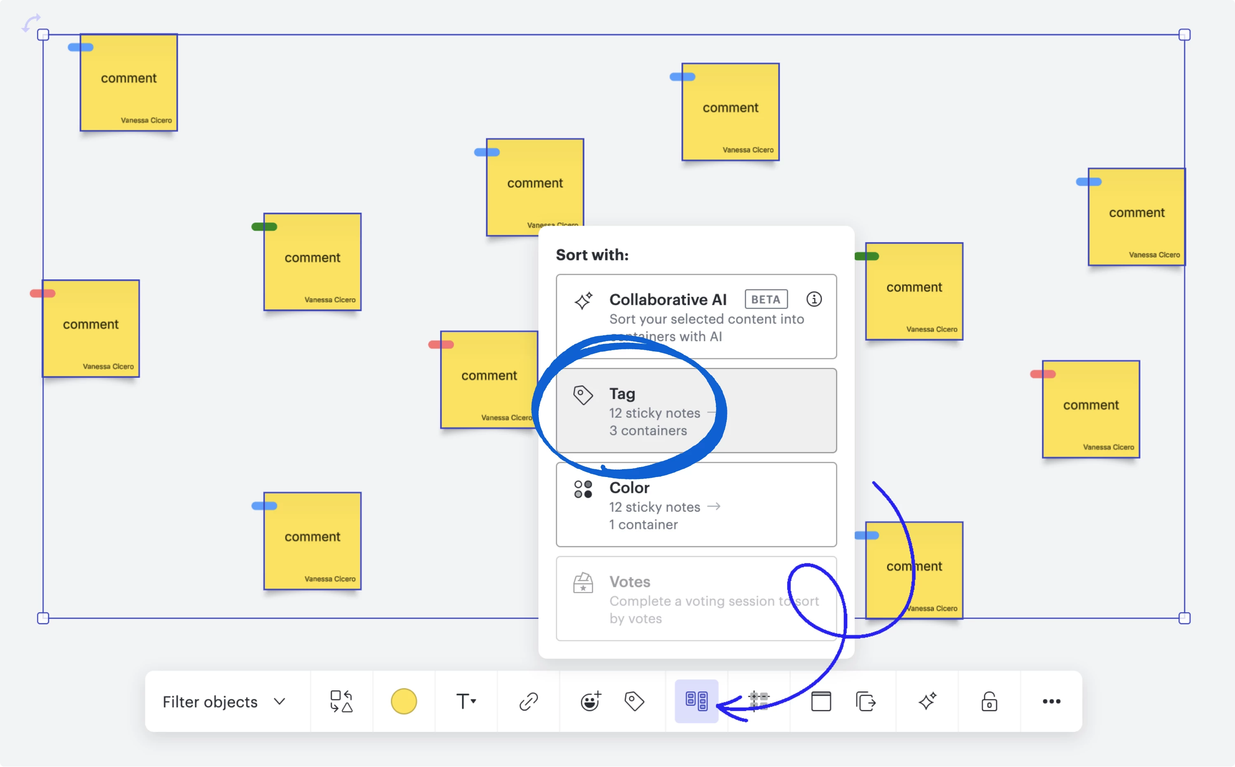Select the leftmost sticky note with red tag

point(91,329)
